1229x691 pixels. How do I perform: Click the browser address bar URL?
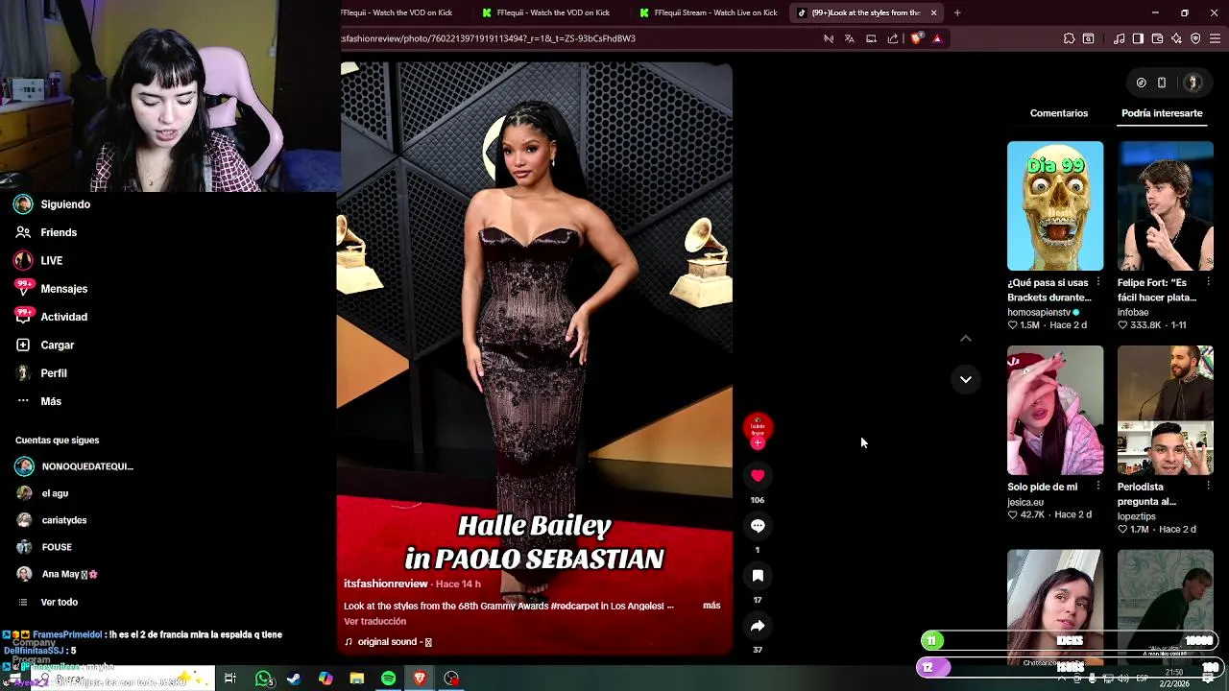pyautogui.click(x=488, y=38)
